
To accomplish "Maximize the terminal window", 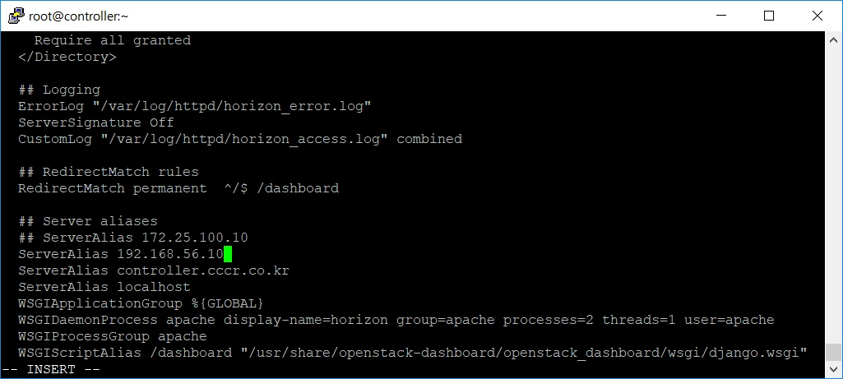I will (769, 16).
